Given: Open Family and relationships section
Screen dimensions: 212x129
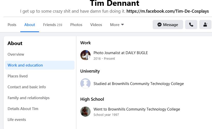Looking at the screenshot, I should click(x=29, y=98).
